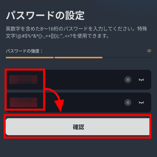The width and height of the screenshot is (157, 157).
Task: Click the second orange strength bar segment
Action: coord(78,57)
